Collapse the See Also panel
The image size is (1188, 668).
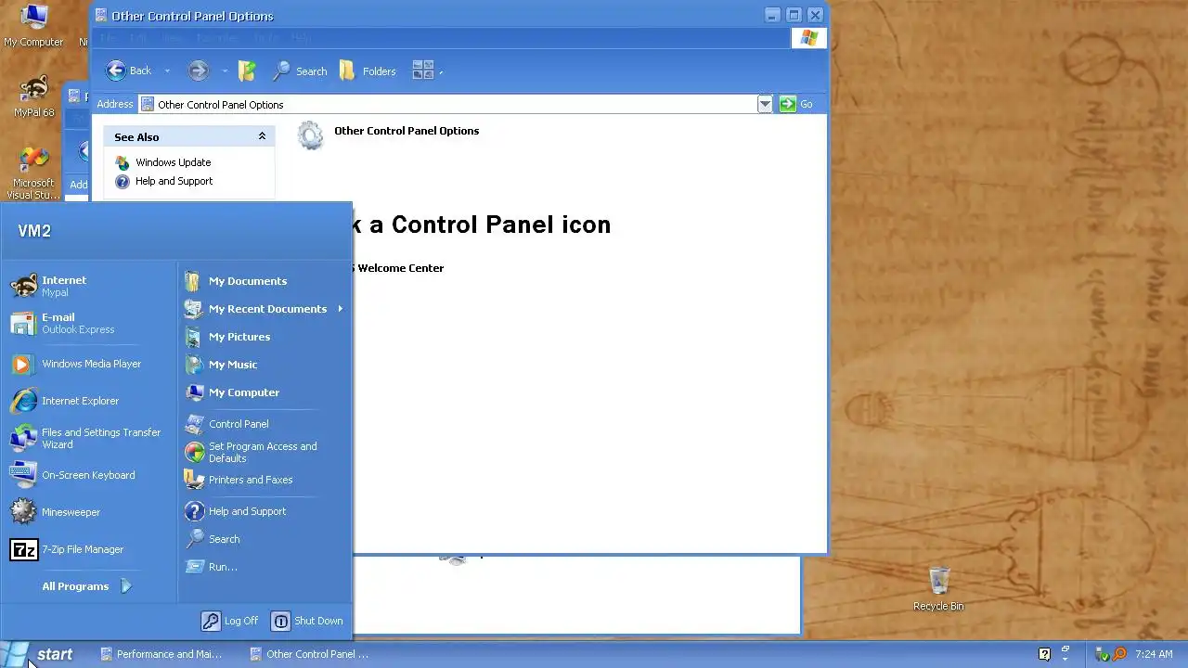coord(262,136)
